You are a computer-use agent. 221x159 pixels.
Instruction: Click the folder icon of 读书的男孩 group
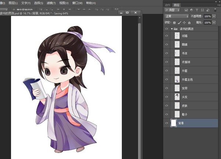[176, 29]
